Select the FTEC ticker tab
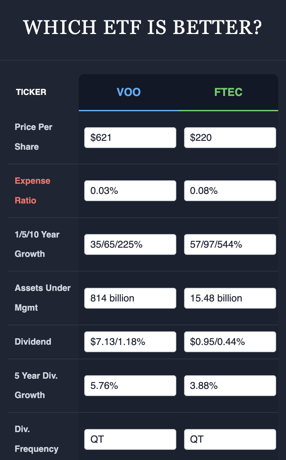Image resolution: width=286 pixels, height=460 pixels. pyautogui.click(x=228, y=92)
